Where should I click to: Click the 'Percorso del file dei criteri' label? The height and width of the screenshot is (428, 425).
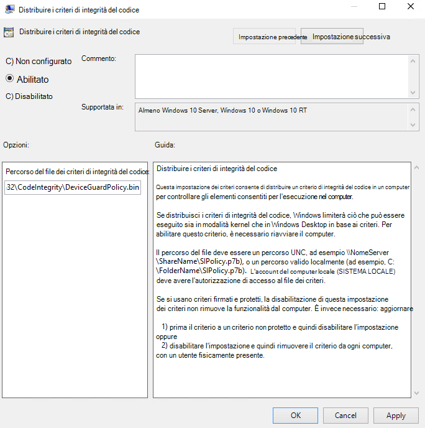point(78,172)
